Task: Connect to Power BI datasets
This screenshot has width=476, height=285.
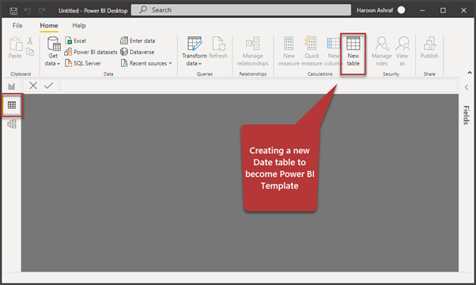Action: point(91,52)
